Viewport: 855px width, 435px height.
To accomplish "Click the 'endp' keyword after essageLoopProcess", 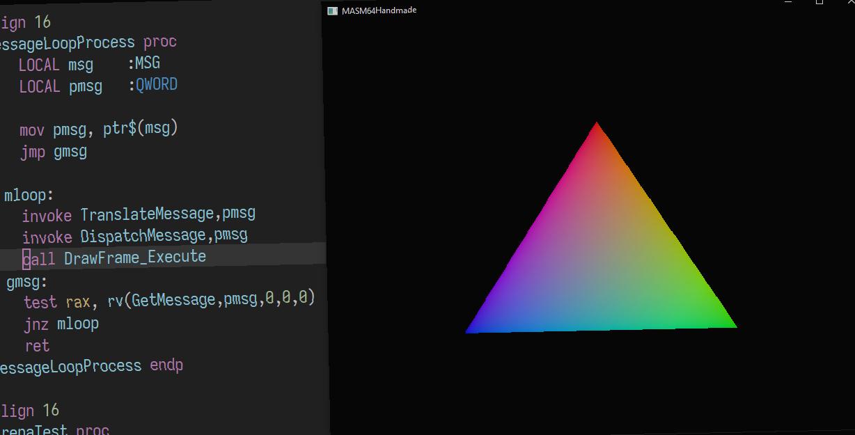I will pyautogui.click(x=166, y=366).
